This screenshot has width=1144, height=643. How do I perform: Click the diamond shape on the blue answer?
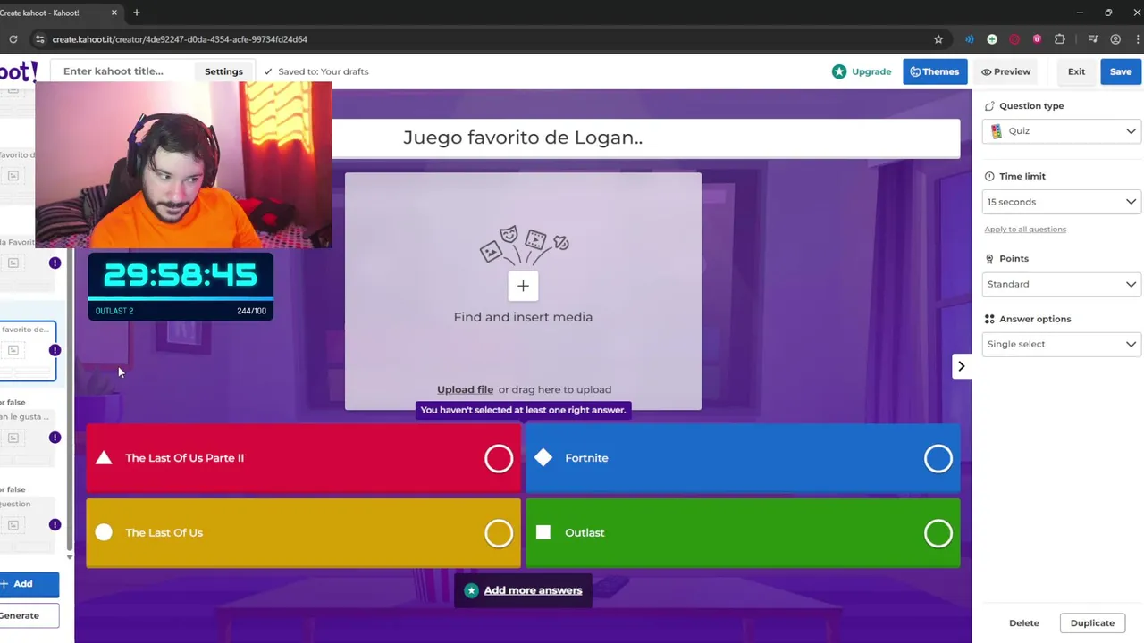pyautogui.click(x=543, y=458)
